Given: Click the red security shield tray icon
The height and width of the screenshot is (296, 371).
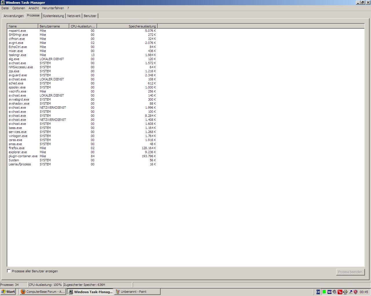Looking at the screenshot, I should (x=355, y=292).
